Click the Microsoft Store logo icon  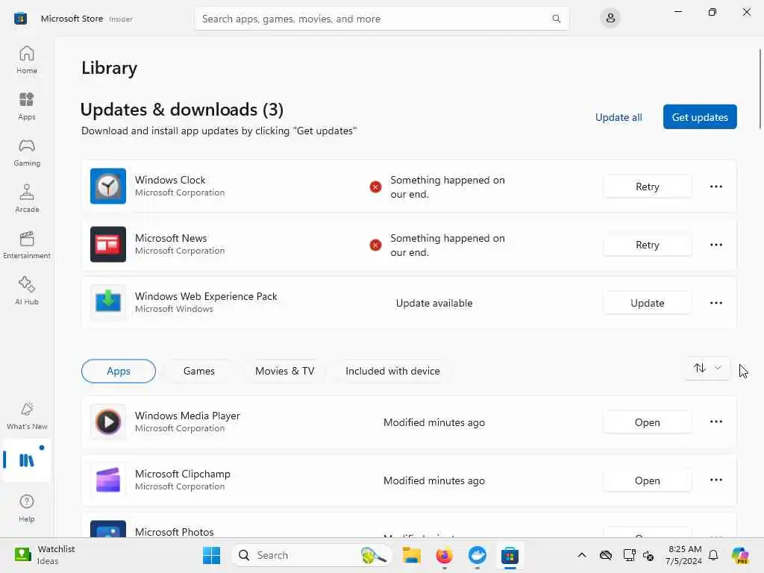pyautogui.click(x=20, y=19)
